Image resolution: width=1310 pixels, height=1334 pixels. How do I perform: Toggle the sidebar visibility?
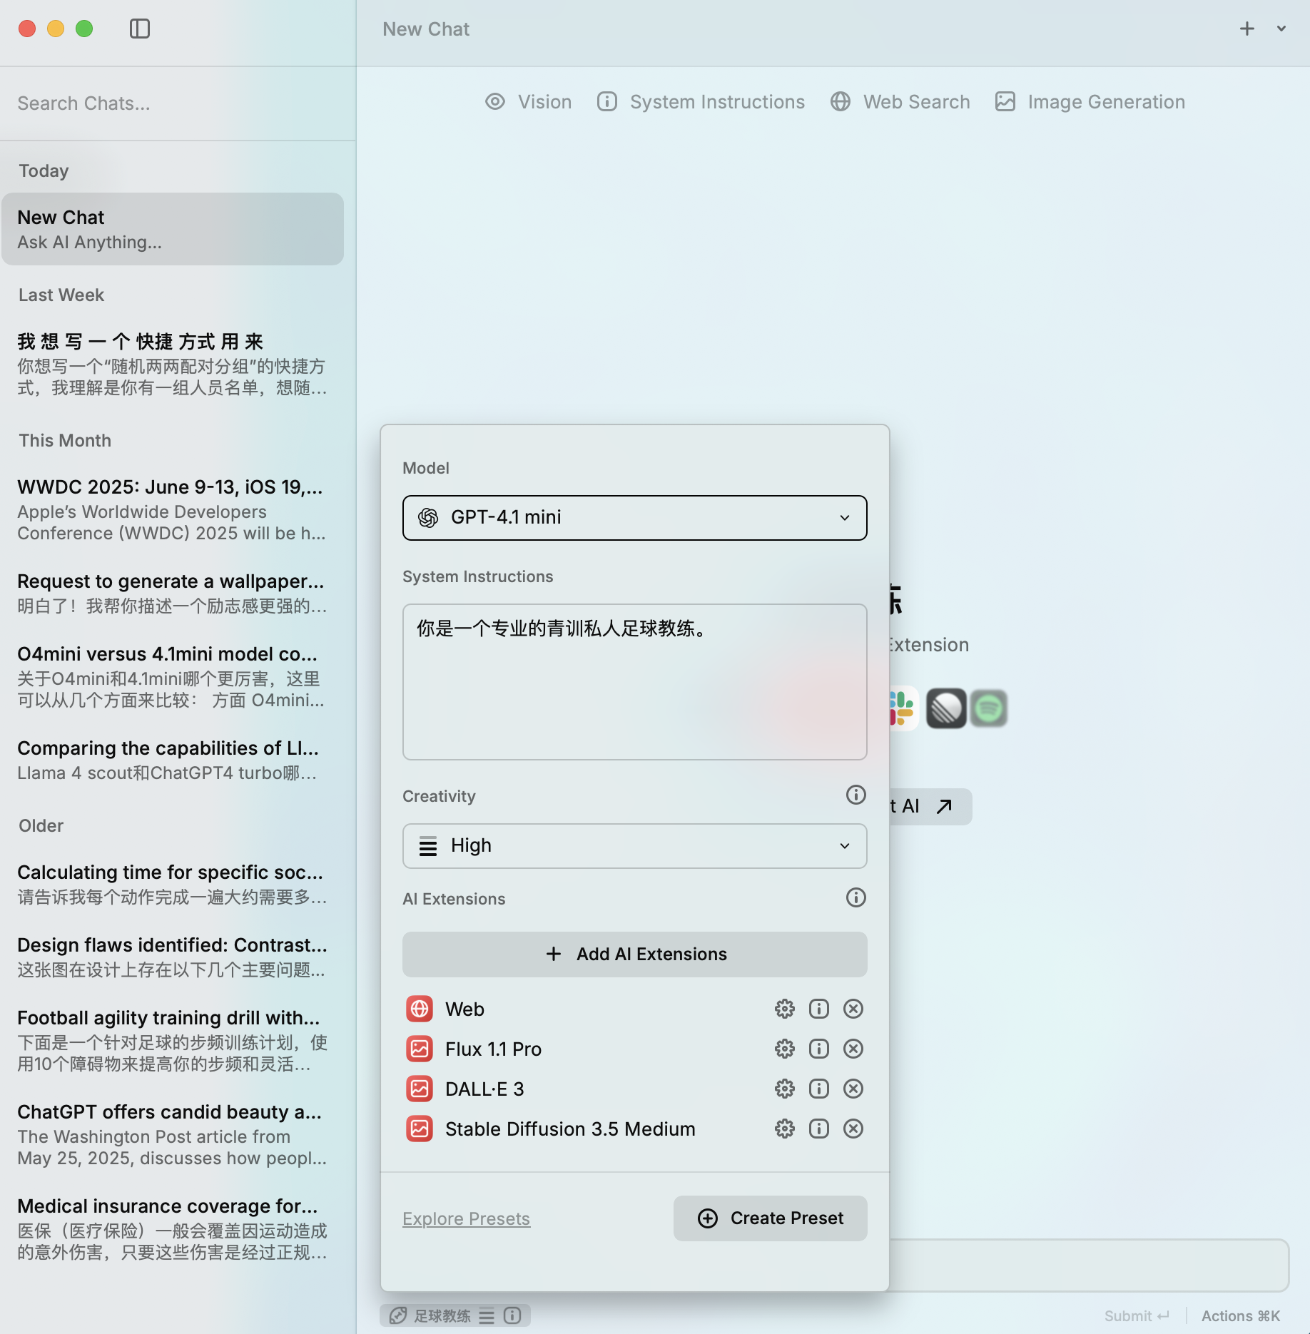click(140, 29)
